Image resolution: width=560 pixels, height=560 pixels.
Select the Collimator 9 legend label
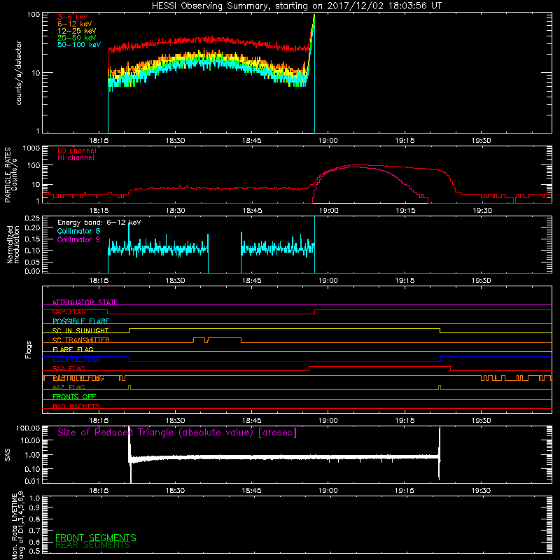(78, 239)
